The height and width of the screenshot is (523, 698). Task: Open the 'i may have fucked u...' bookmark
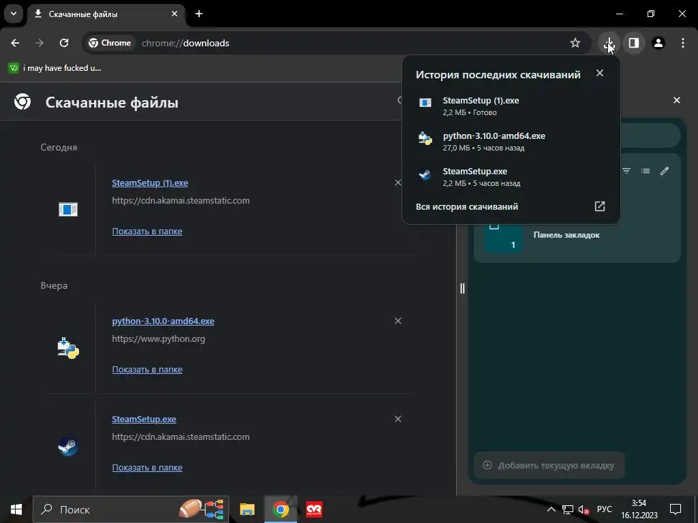(x=55, y=68)
